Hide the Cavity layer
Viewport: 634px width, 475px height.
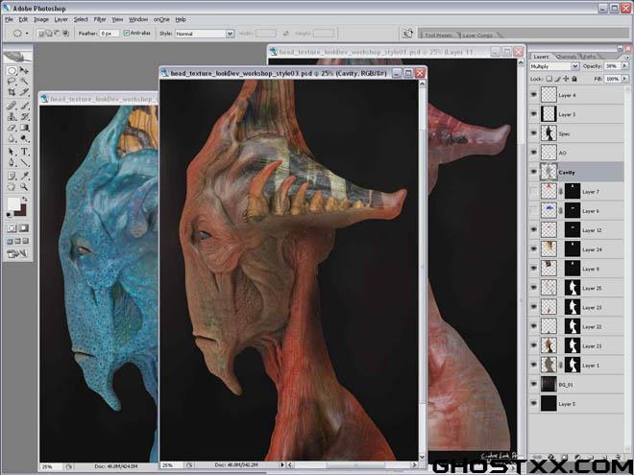534,172
